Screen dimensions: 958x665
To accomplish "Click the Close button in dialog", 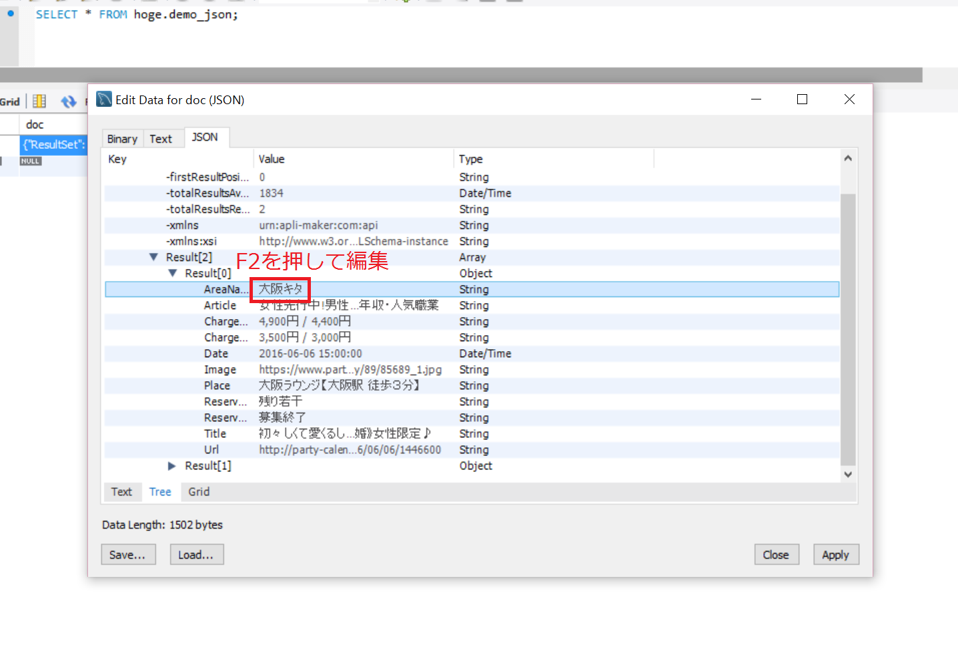I will tap(776, 555).
